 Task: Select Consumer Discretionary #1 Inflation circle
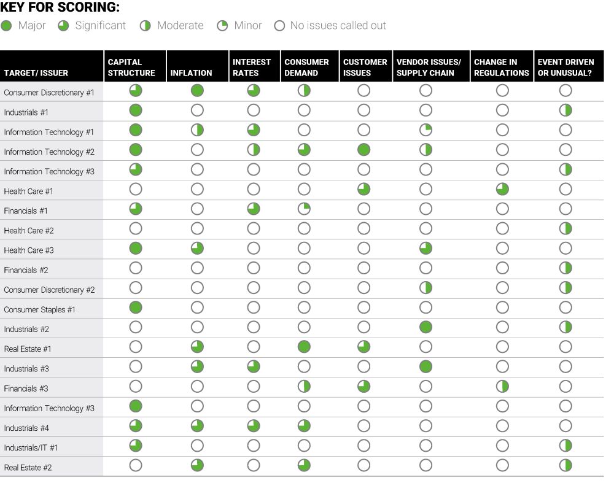pos(197,91)
